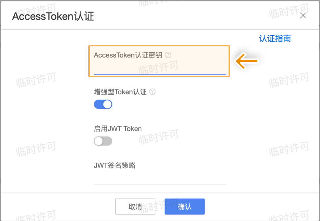This screenshot has width=320, height=221.
Task: Click the 临时许可 watermark beside JWT toggle
Action: pyautogui.click(x=159, y=136)
